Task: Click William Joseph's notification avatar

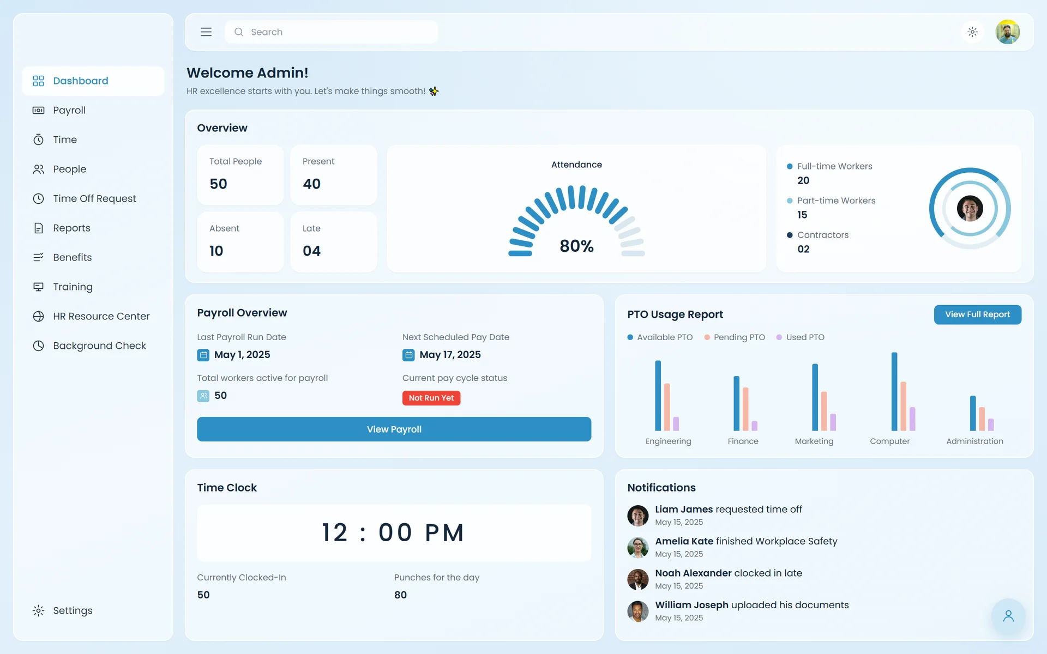Action: tap(637, 611)
